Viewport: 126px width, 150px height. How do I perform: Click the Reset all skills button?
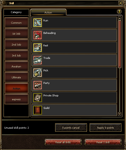pos(63,142)
